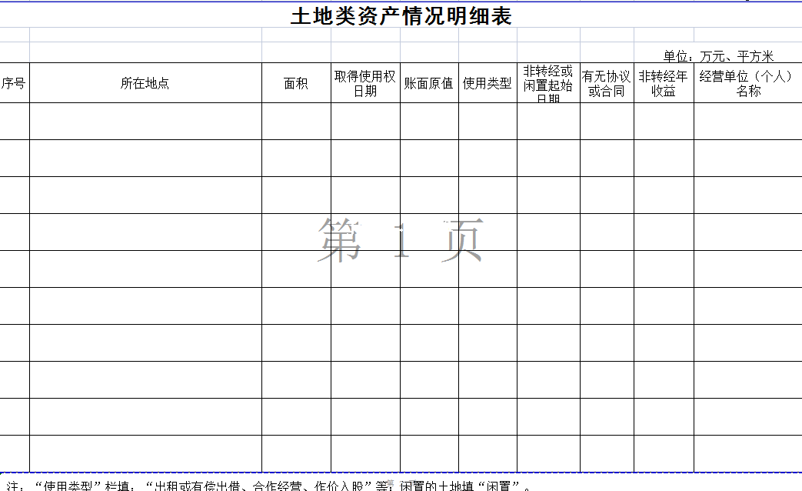Select the 非转经年收益 header cell
This screenshot has width=802, height=491.
pos(664,83)
